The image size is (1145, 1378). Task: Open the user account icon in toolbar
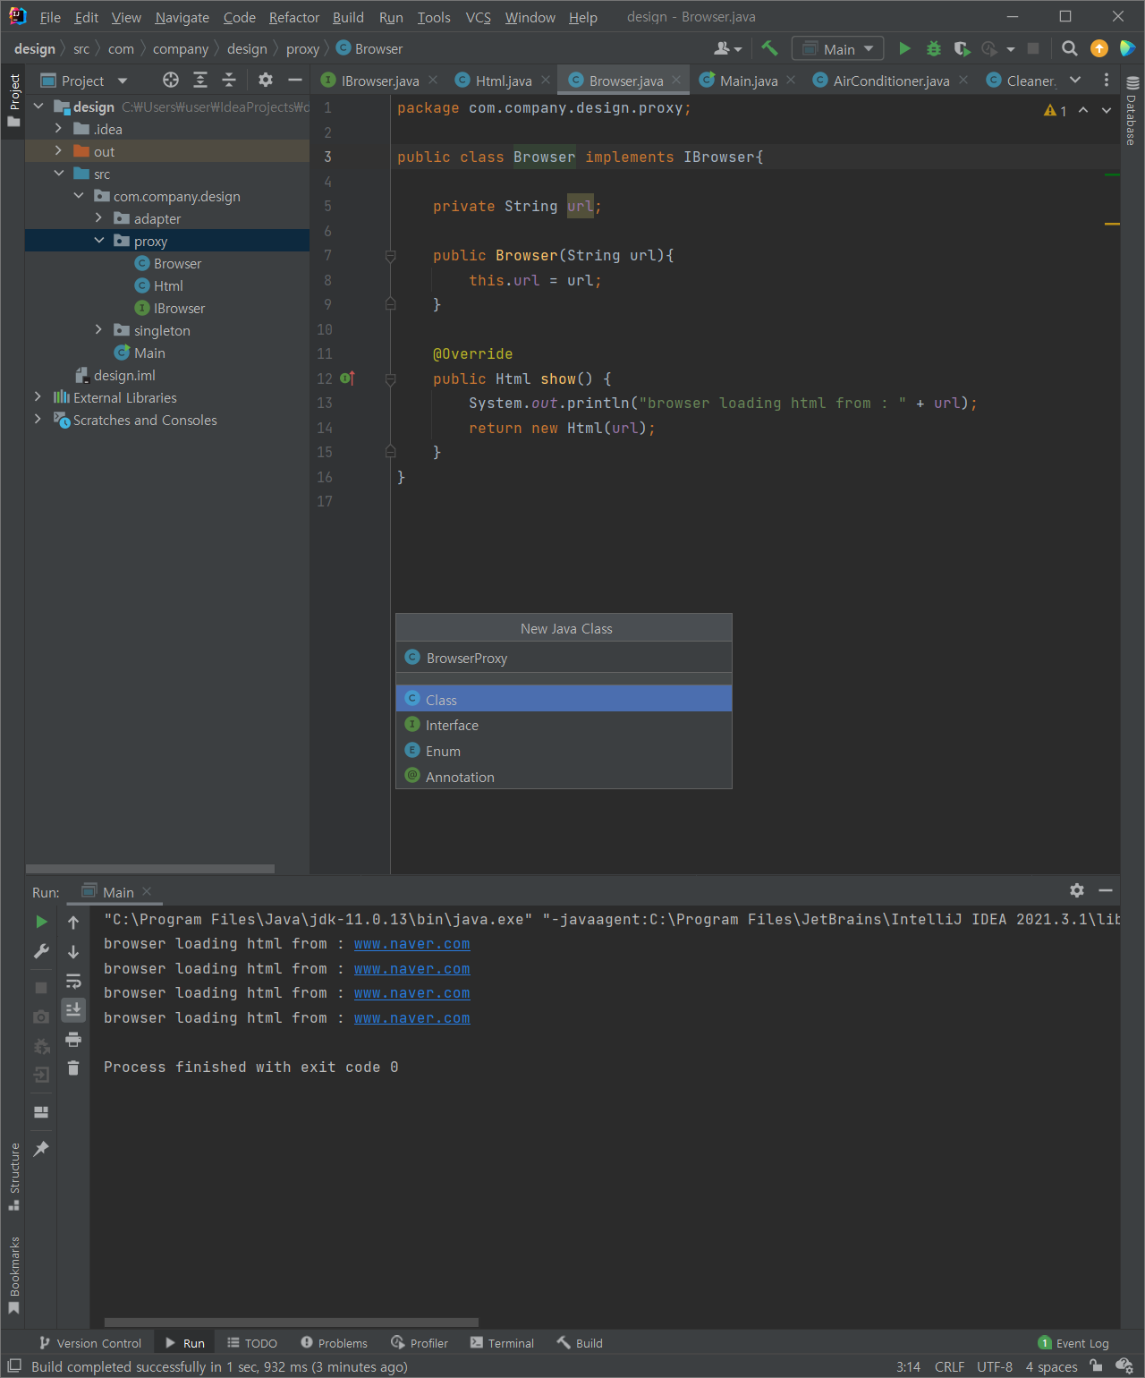click(727, 48)
